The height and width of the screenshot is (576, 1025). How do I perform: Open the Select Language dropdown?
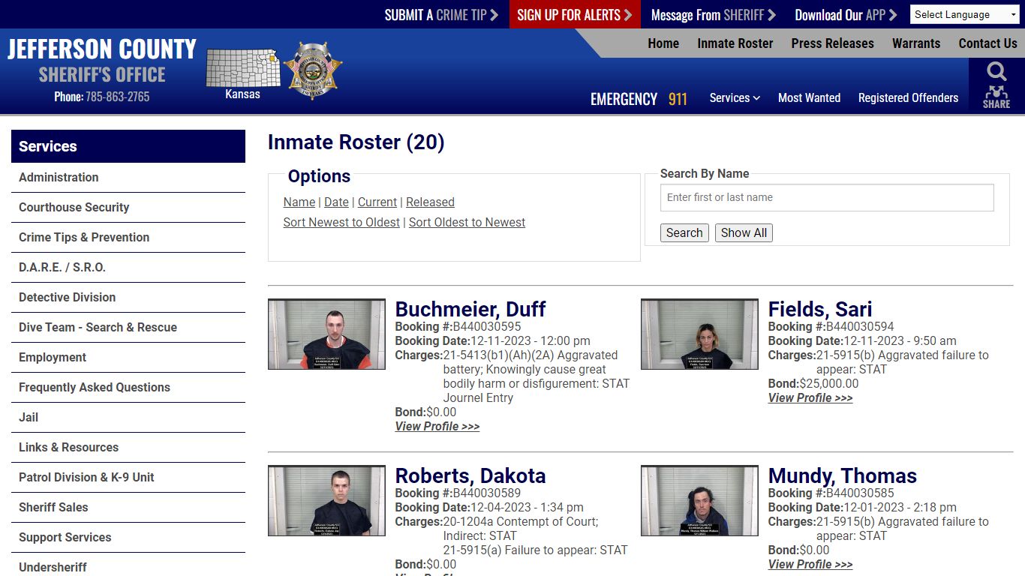tap(964, 14)
